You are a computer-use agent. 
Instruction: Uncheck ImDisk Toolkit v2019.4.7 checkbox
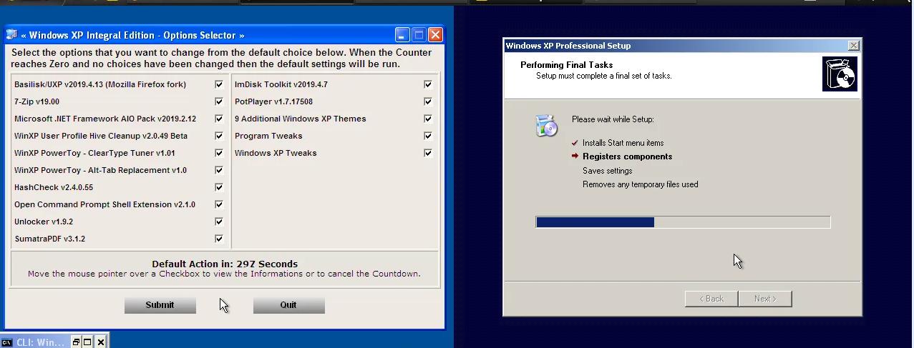[428, 84]
